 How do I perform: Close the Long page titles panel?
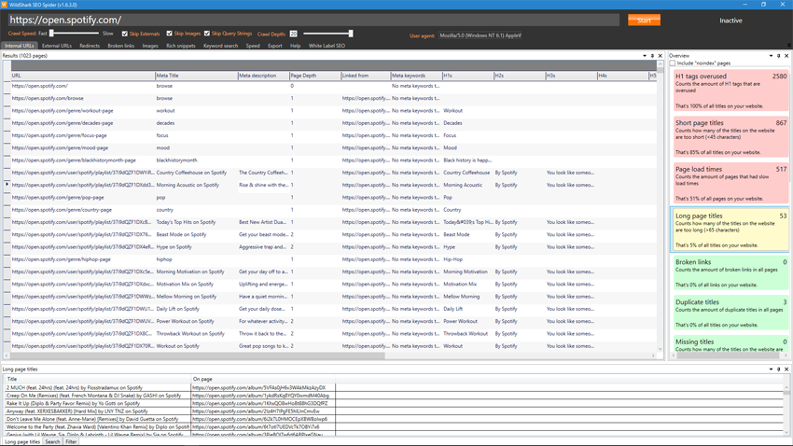click(786, 369)
